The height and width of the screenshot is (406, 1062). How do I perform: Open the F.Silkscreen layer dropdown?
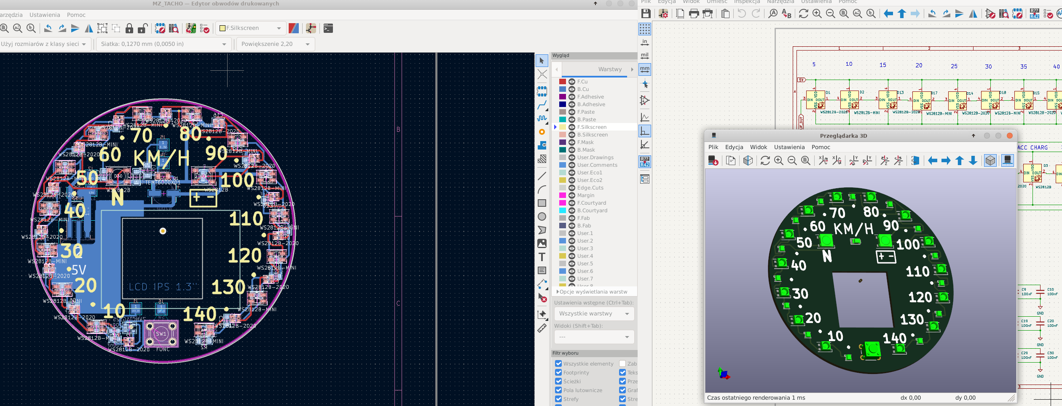pyautogui.click(x=251, y=28)
